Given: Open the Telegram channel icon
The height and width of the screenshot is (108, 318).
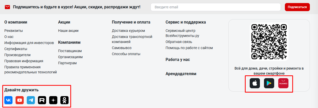Looking at the screenshot, I should tap(31, 100).
